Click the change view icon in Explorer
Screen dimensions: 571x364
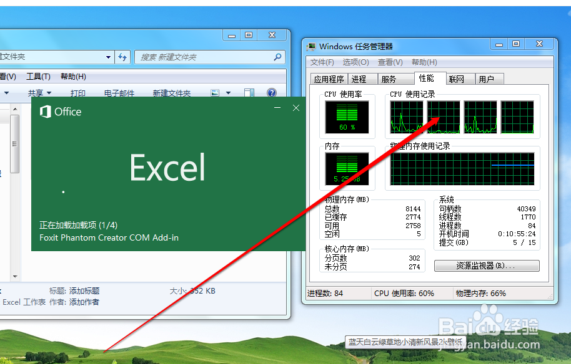215,93
